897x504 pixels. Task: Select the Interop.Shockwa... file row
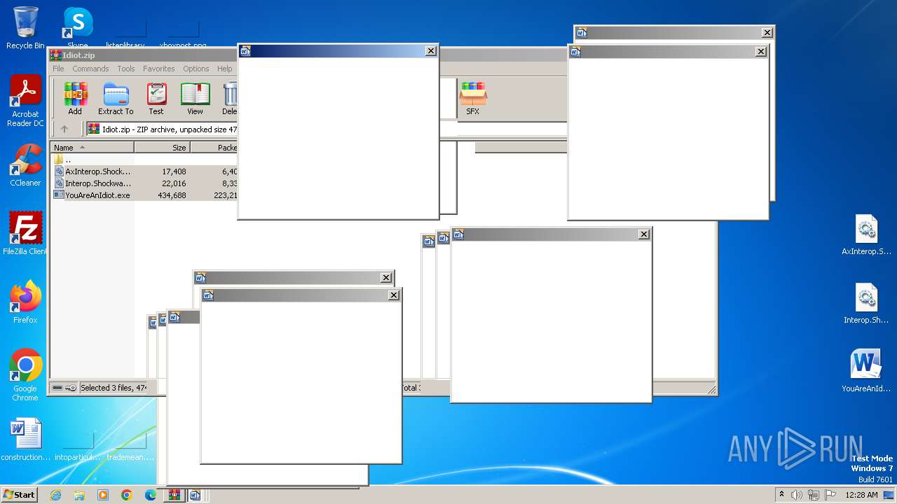144,183
